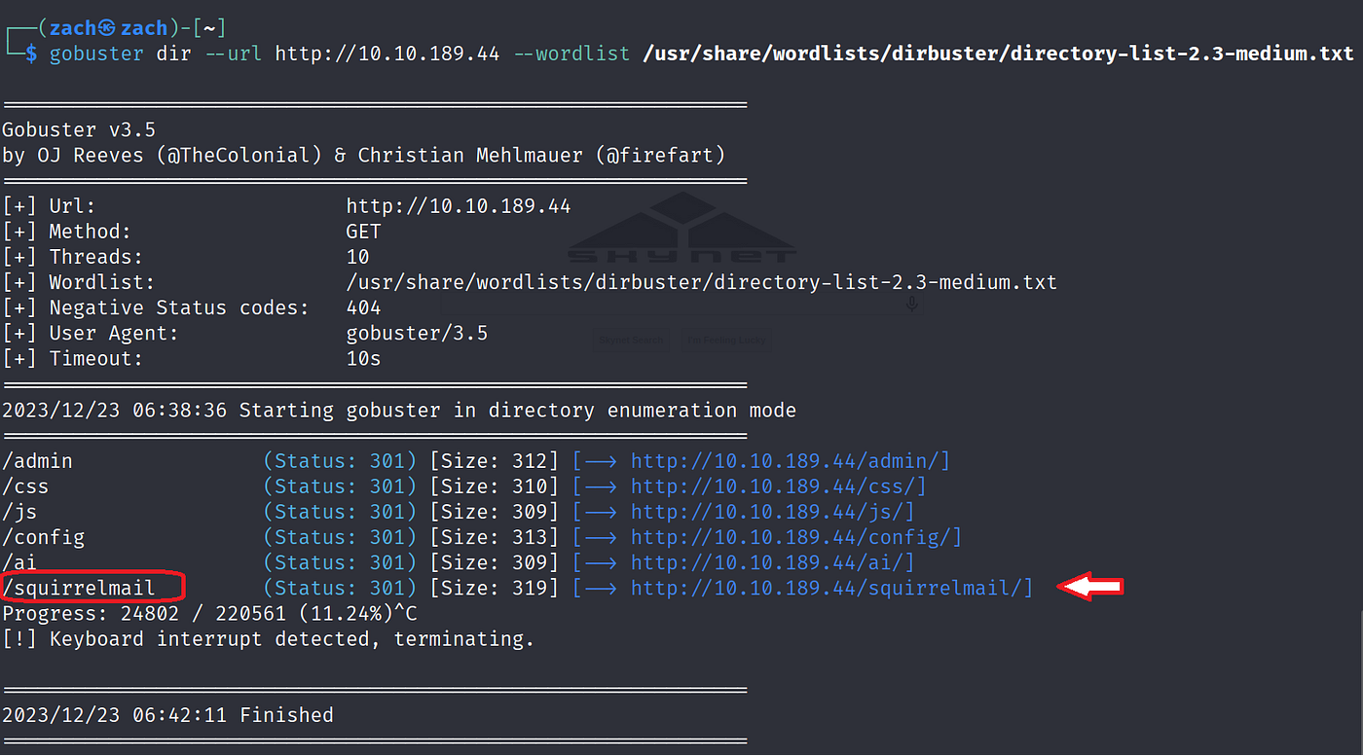Click the authors line mentioning @firefart
This screenshot has width=1363, height=756.
pos(364,156)
